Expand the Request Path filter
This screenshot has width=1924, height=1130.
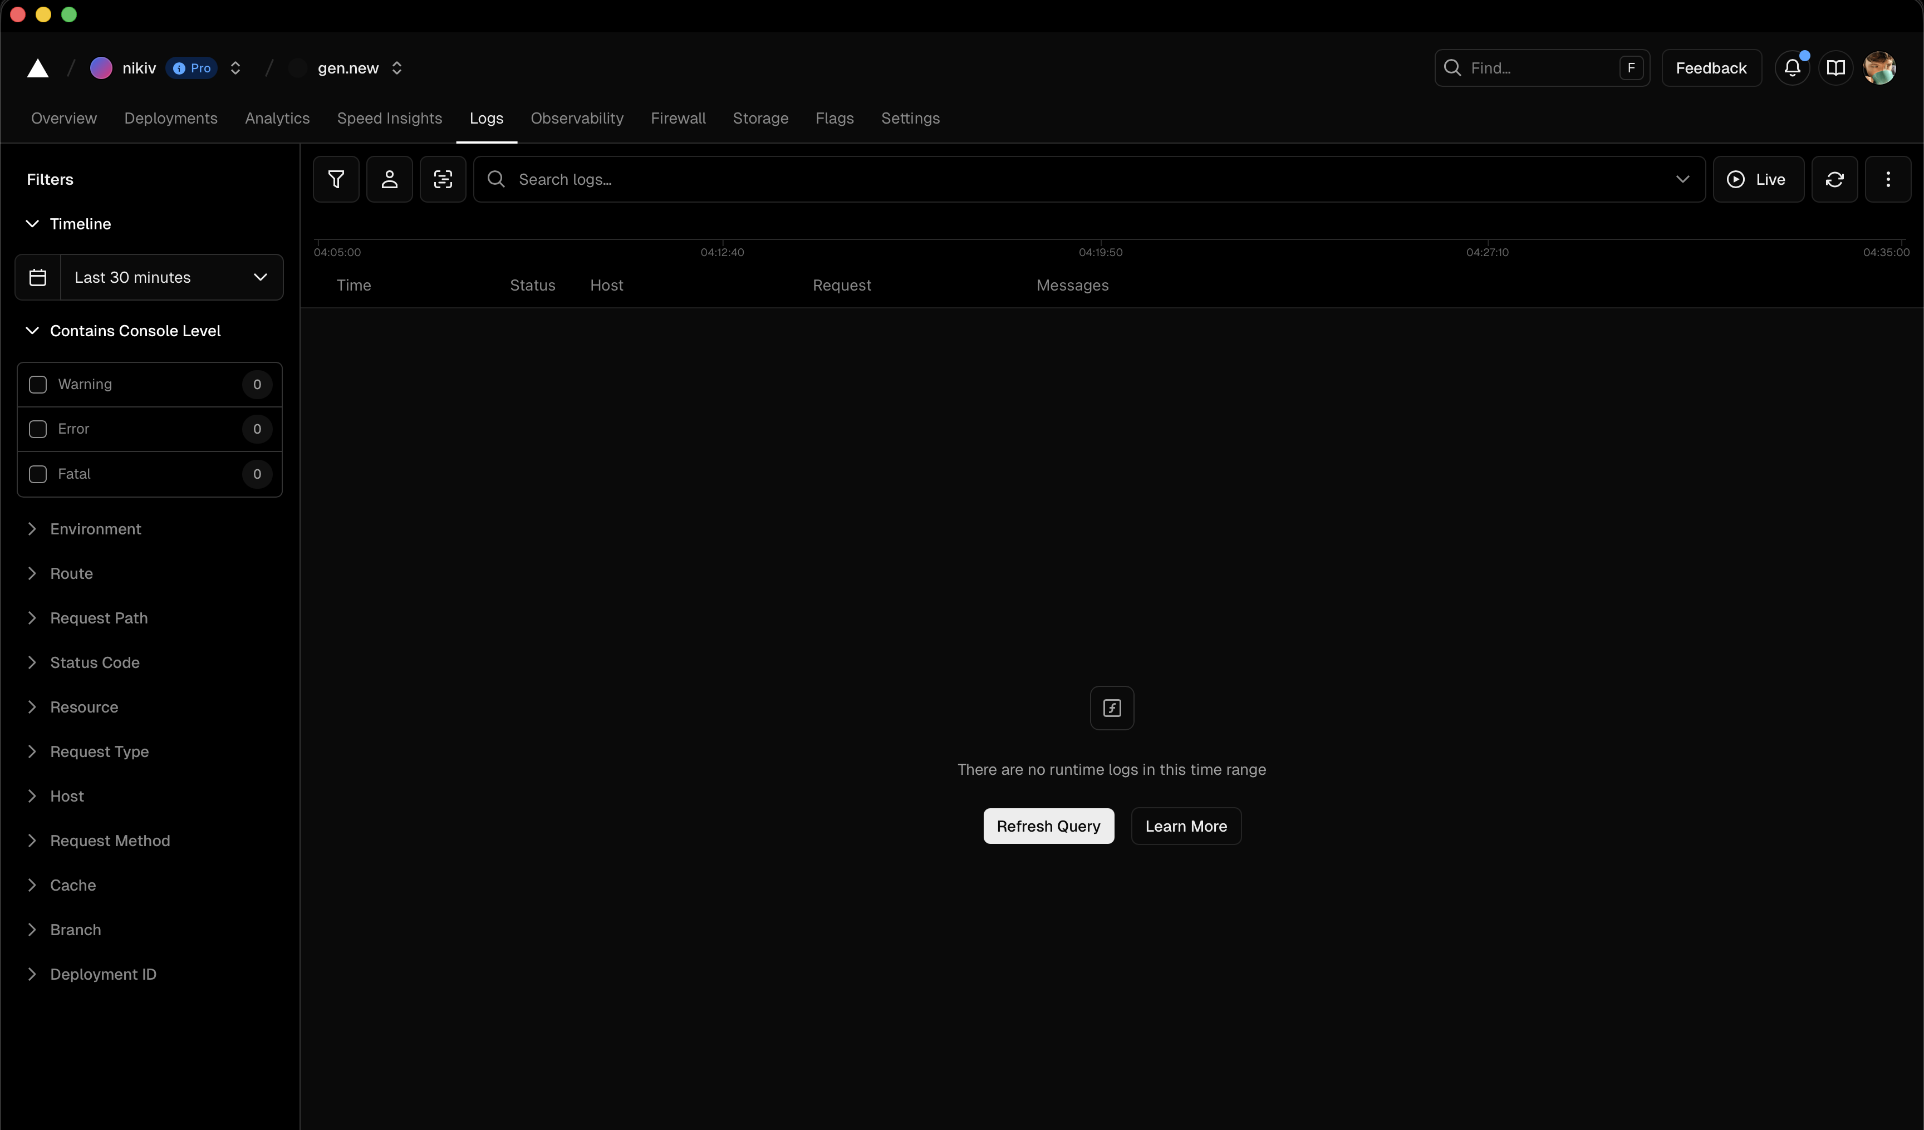tap(87, 618)
